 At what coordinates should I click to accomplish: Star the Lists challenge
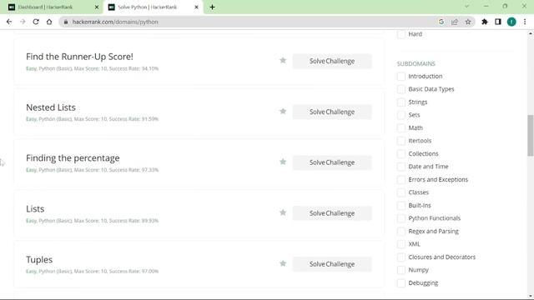pos(283,212)
